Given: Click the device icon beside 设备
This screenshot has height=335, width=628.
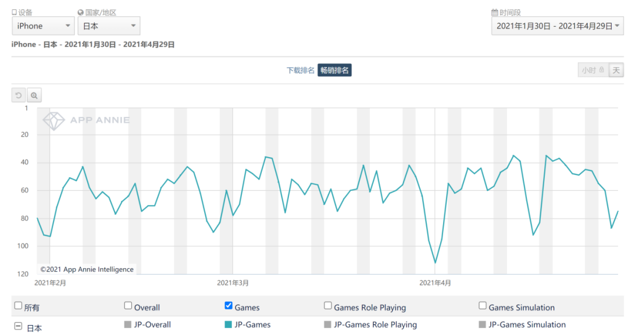Looking at the screenshot, I should pyautogui.click(x=15, y=12).
